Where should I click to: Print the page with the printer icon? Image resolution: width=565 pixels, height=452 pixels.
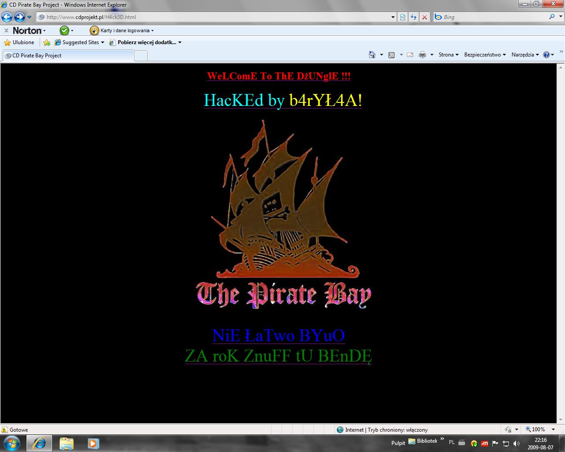422,55
